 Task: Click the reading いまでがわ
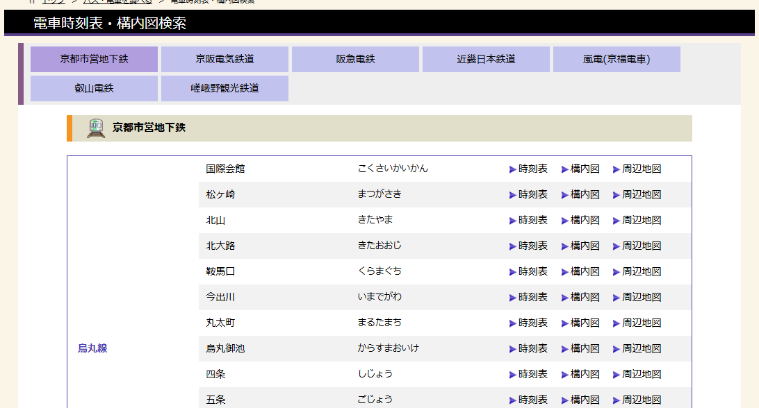(x=379, y=296)
